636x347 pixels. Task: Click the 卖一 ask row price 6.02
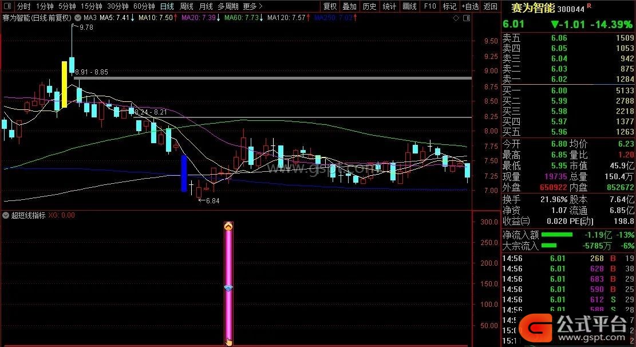pos(559,79)
